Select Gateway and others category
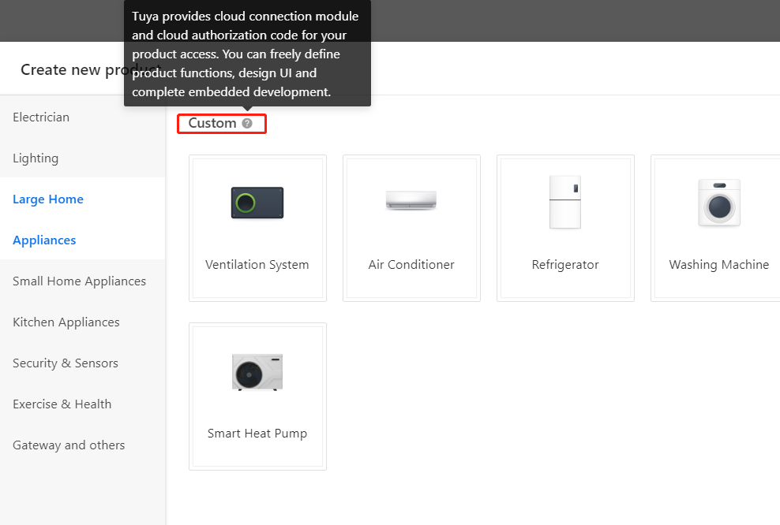 coord(69,445)
